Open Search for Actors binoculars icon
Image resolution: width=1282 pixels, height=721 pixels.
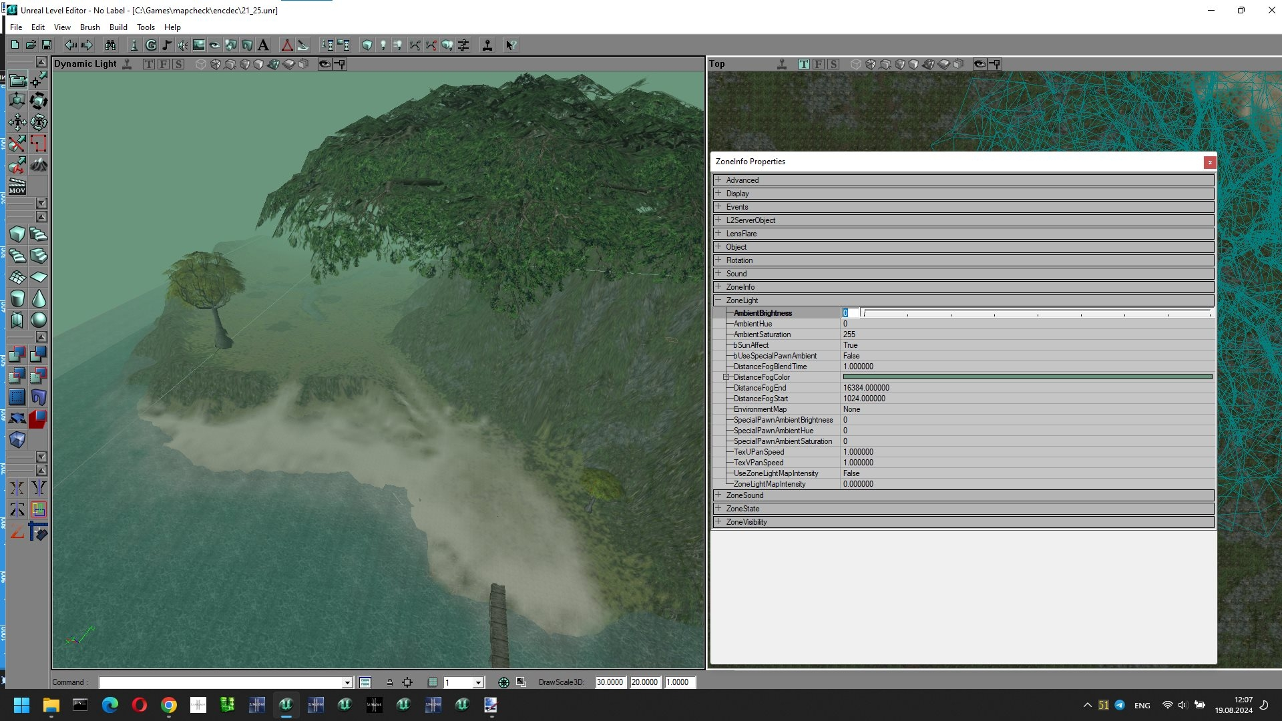(110, 45)
